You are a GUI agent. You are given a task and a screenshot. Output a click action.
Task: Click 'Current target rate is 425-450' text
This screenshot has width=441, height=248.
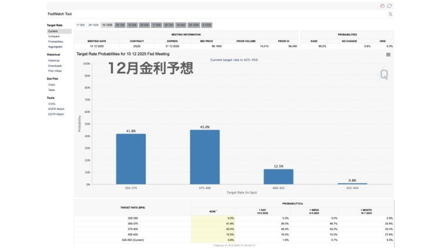pos(234,60)
